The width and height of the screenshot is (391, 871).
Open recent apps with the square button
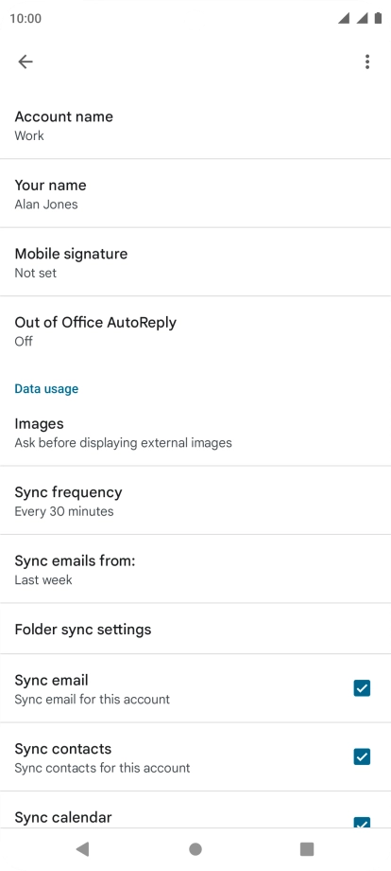(307, 849)
